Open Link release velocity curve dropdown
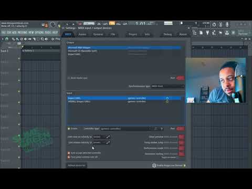 coord(99,142)
